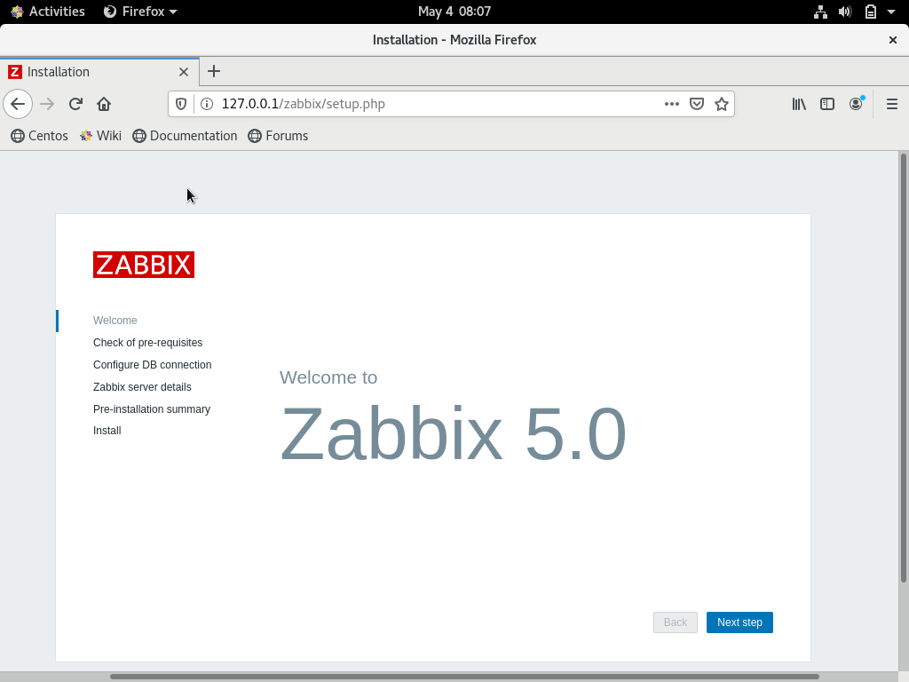
Task: Show site information icon in address bar
Action: tap(206, 104)
